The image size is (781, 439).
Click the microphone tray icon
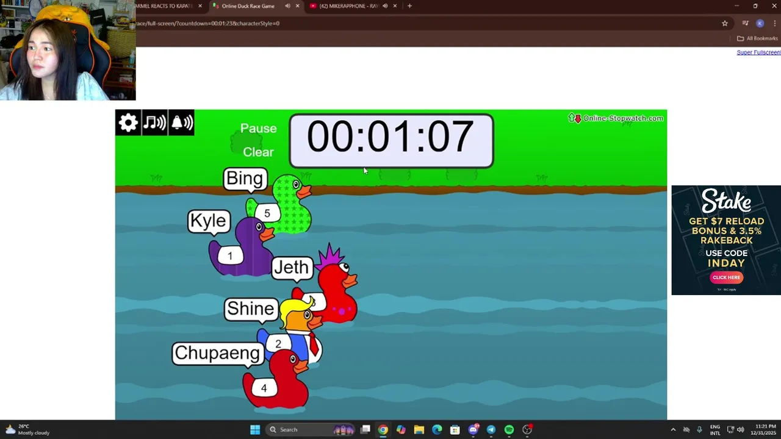699,430
